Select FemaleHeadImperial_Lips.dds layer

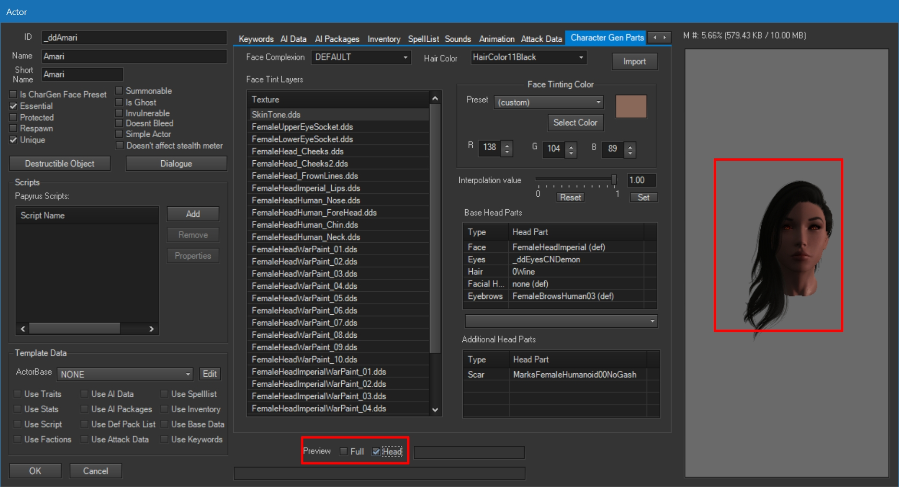pos(338,188)
